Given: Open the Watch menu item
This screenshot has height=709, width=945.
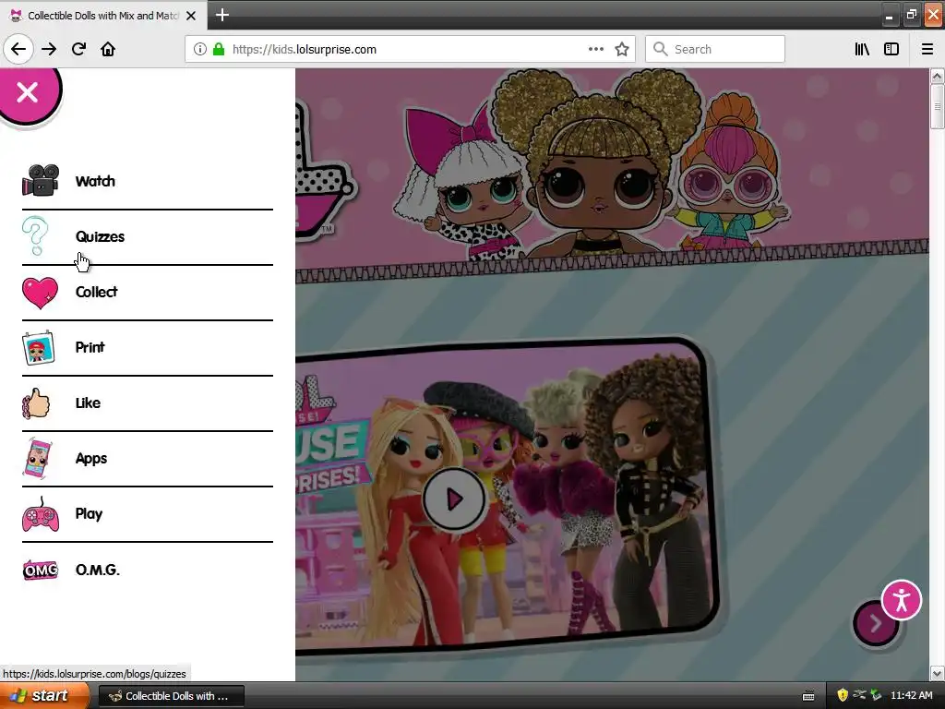Looking at the screenshot, I should coord(147,181).
